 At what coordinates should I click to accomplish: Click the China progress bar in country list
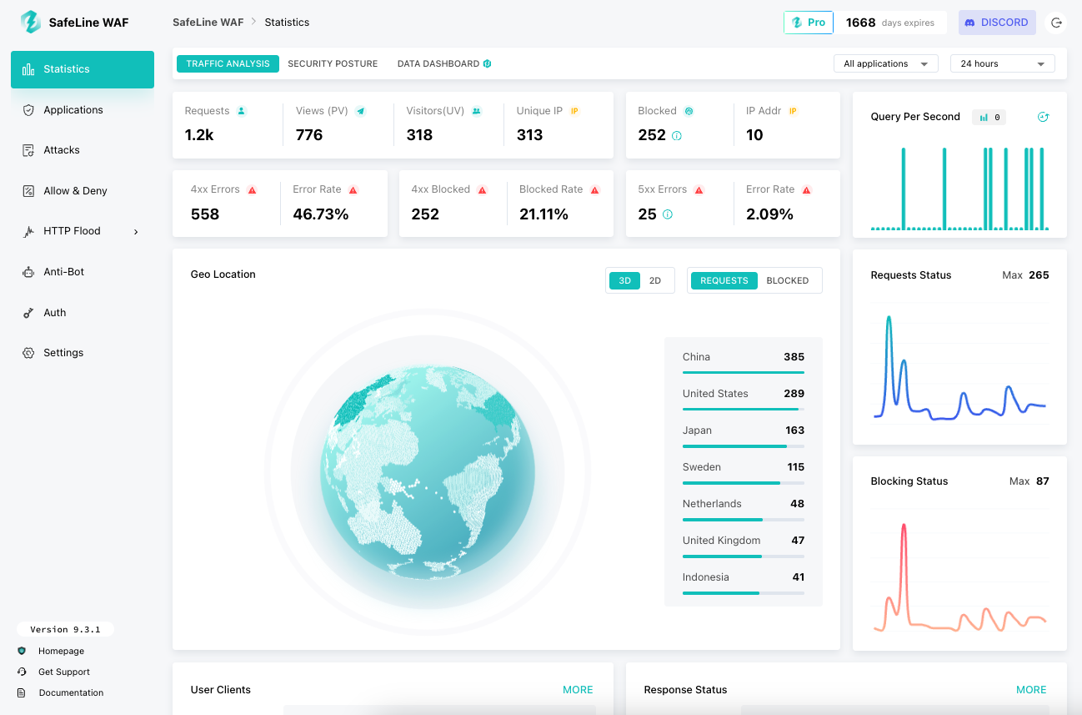743,372
